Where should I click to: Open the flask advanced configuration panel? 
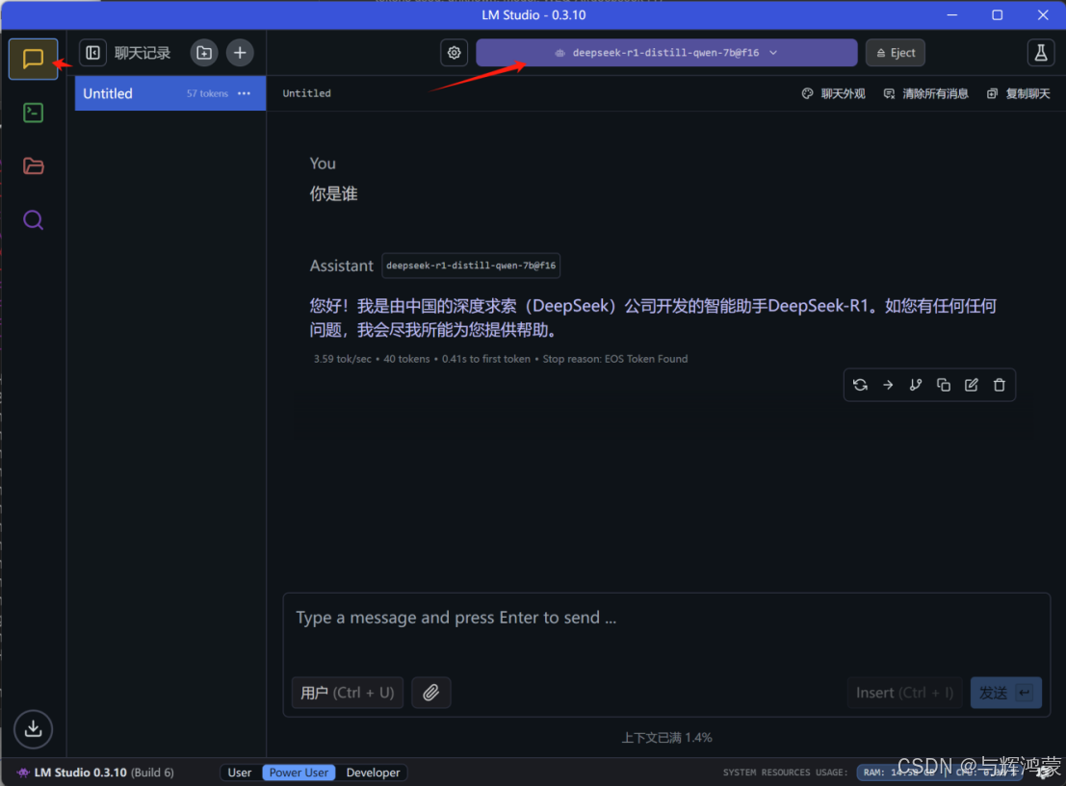coord(1041,53)
